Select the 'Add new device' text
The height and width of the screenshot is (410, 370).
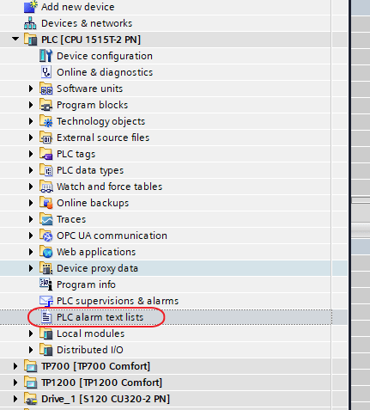78,7
